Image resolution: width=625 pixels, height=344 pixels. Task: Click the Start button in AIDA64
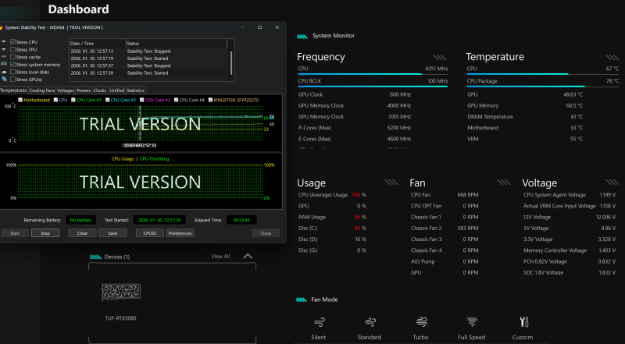click(15, 233)
